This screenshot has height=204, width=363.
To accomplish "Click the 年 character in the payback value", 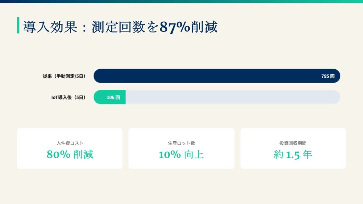I will (307, 154).
